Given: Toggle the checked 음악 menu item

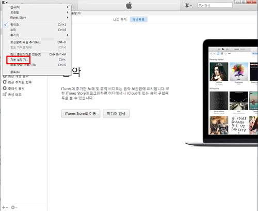Looking at the screenshot, I should pos(37,25).
